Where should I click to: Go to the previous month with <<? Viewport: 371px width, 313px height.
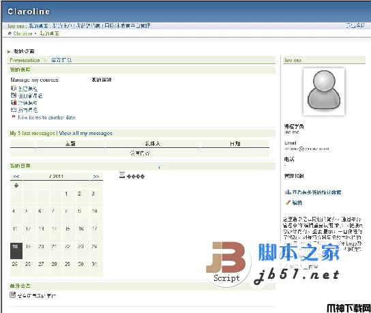coord(16,176)
